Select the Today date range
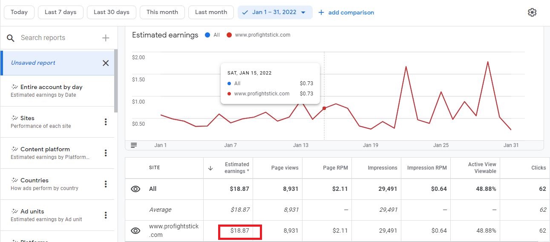The image size is (550, 242). (x=19, y=12)
